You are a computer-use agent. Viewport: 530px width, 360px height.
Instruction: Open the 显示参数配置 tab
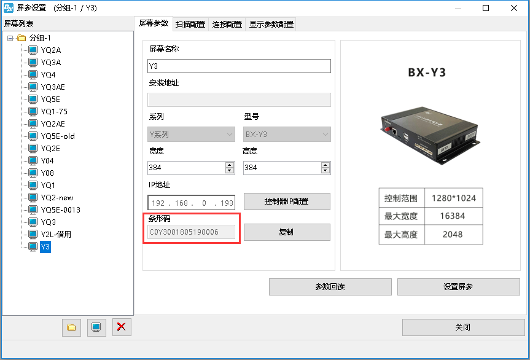271,25
